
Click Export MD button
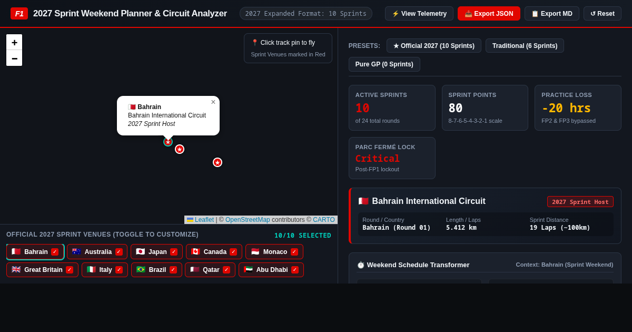552,14
